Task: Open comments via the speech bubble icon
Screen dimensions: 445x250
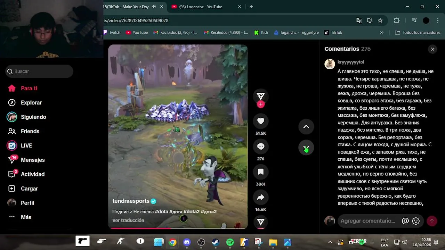Action: (x=261, y=147)
